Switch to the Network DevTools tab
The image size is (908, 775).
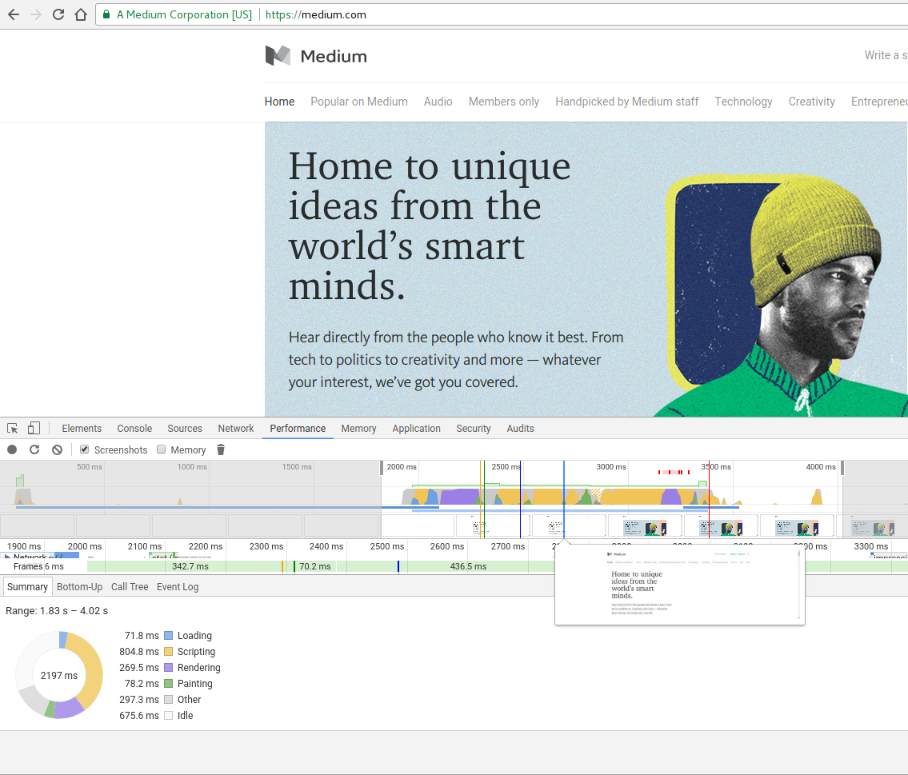pyautogui.click(x=236, y=429)
